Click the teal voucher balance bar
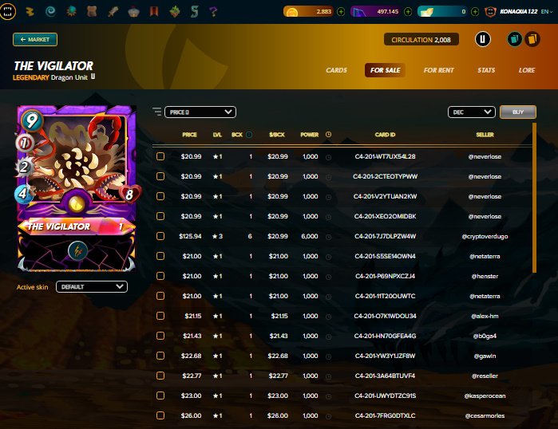 [x=442, y=12]
